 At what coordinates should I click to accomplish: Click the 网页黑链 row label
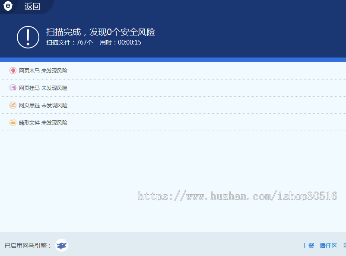tap(26, 105)
